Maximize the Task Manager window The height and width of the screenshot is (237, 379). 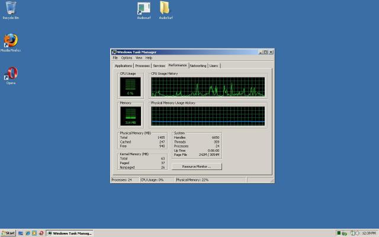(265, 52)
